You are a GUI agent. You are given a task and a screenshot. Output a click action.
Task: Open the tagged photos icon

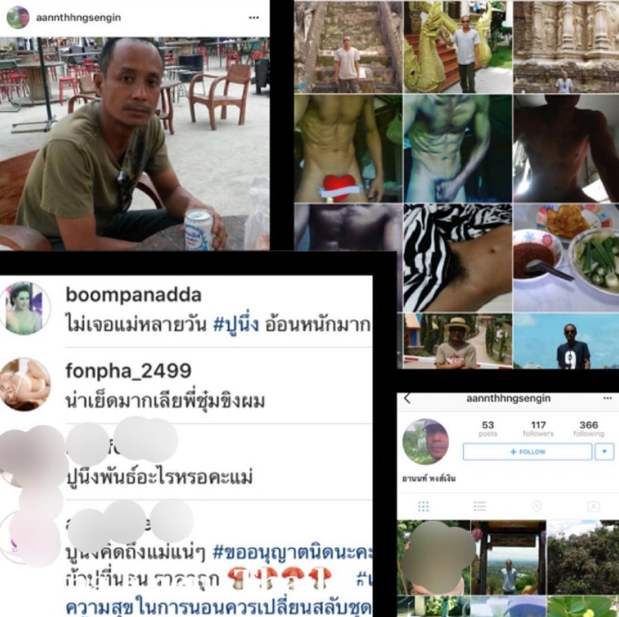click(593, 507)
